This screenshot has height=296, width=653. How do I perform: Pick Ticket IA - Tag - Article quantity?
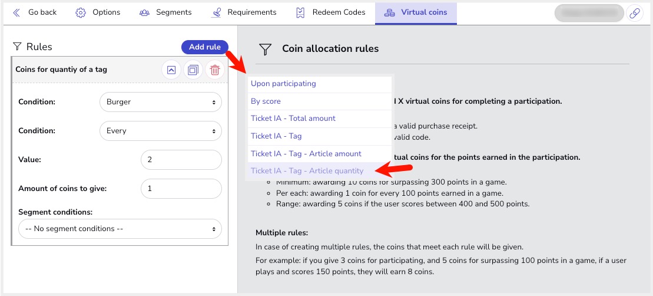(x=307, y=171)
